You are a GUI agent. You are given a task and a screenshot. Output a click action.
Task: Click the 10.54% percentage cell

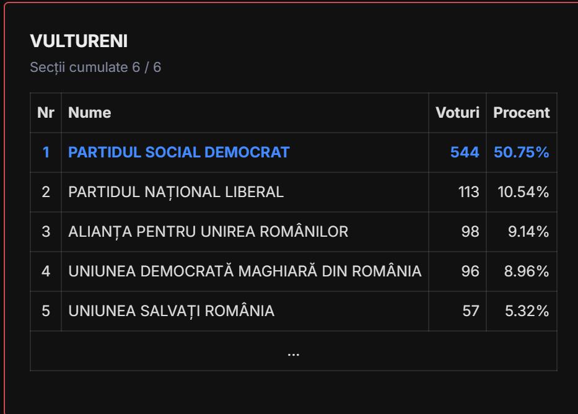[523, 192]
